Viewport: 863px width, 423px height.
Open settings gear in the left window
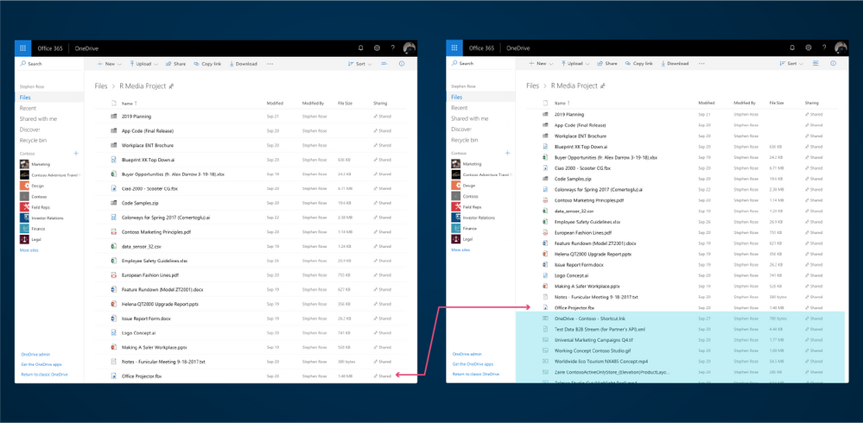[x=377, y=47]
